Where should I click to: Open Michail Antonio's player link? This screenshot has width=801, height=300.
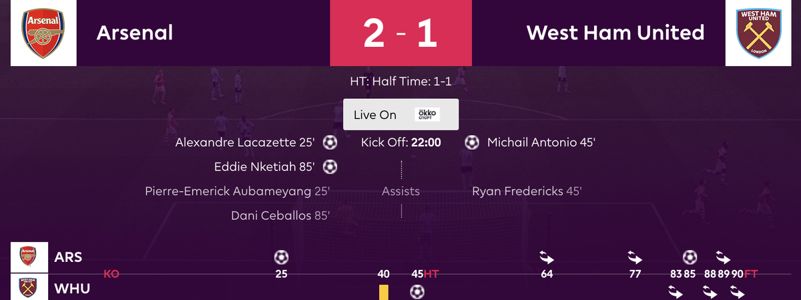pyautogui.click(x=541, y=142)
